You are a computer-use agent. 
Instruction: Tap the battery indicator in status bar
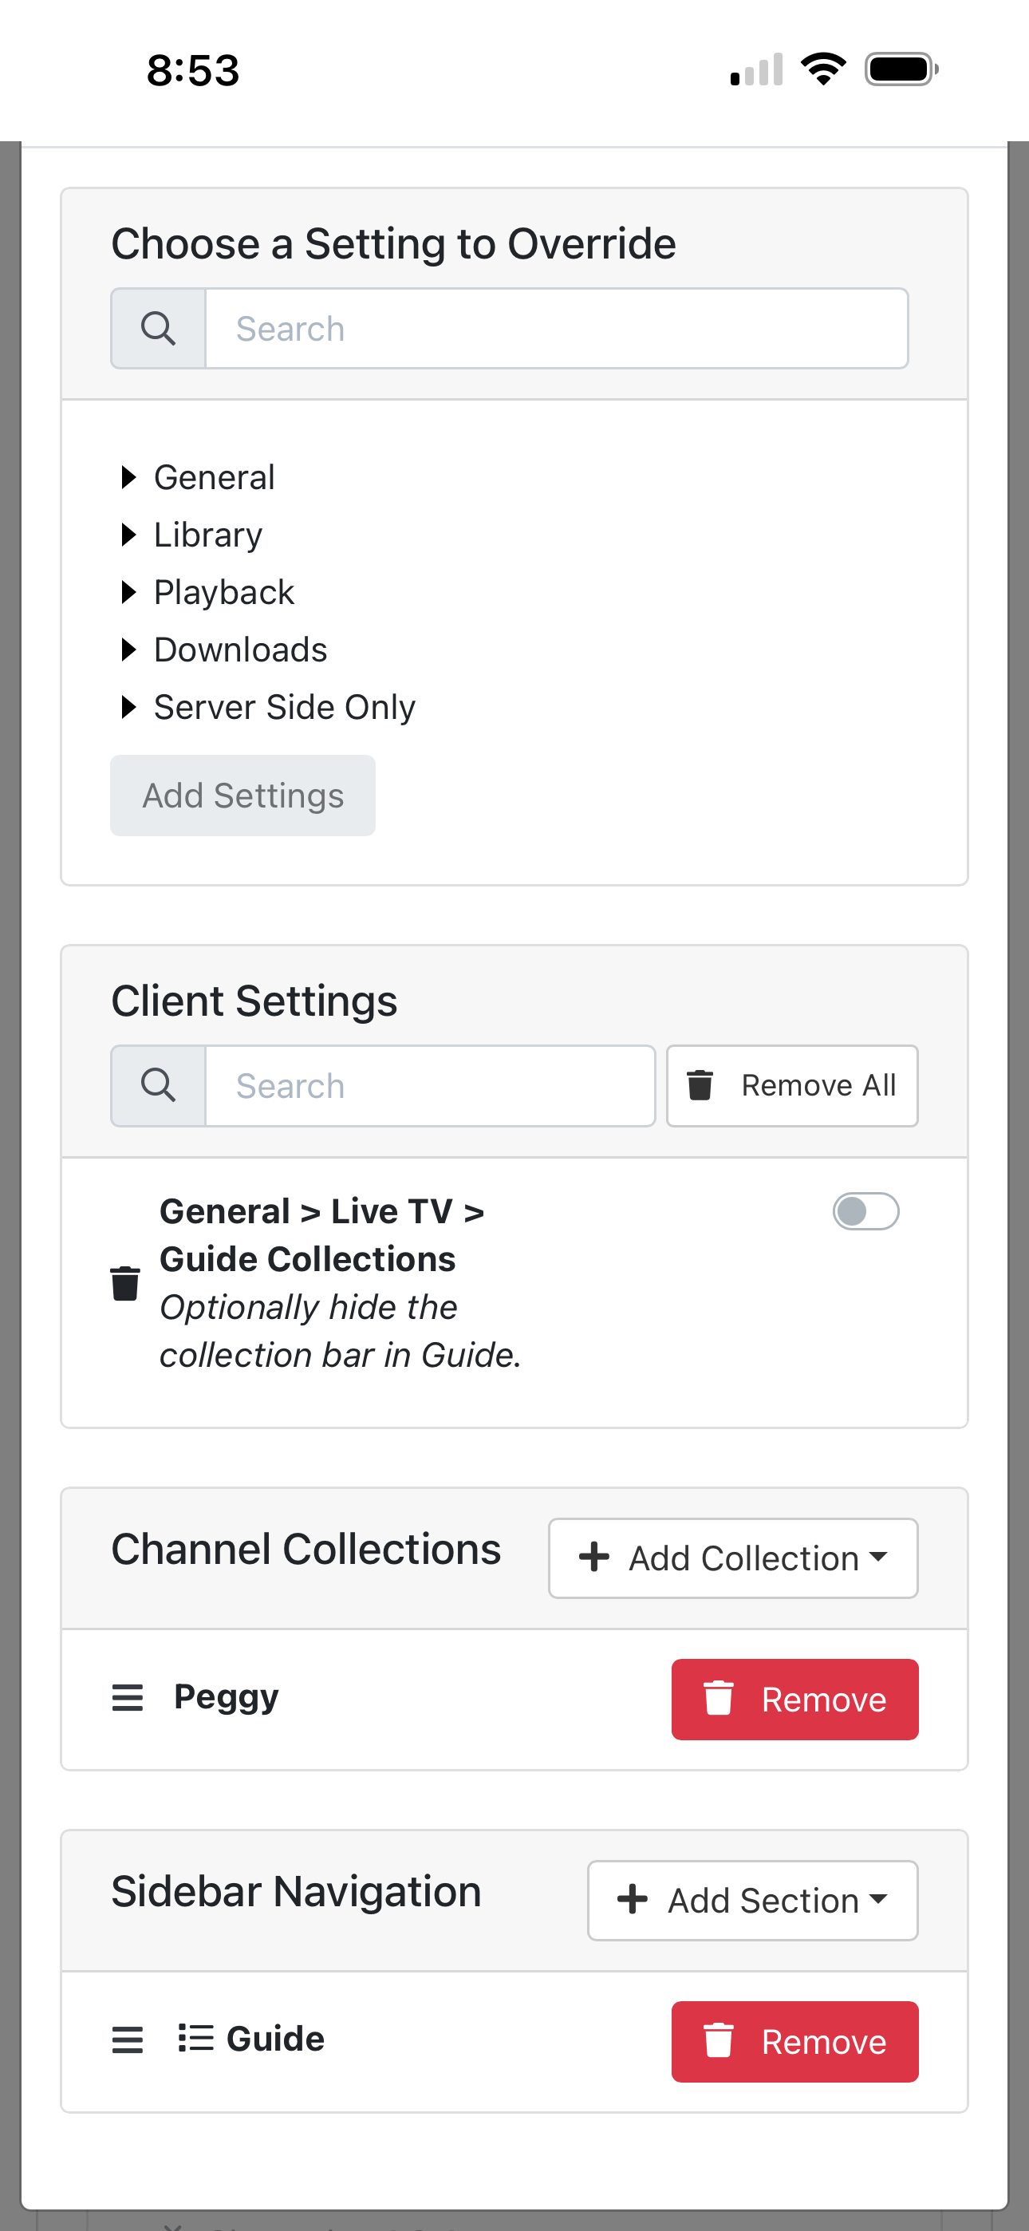click(x=901, y=69)
